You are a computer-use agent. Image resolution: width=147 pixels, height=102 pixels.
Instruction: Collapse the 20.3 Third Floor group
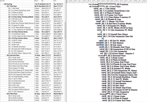pyautogui.click(x=6, y=94)
